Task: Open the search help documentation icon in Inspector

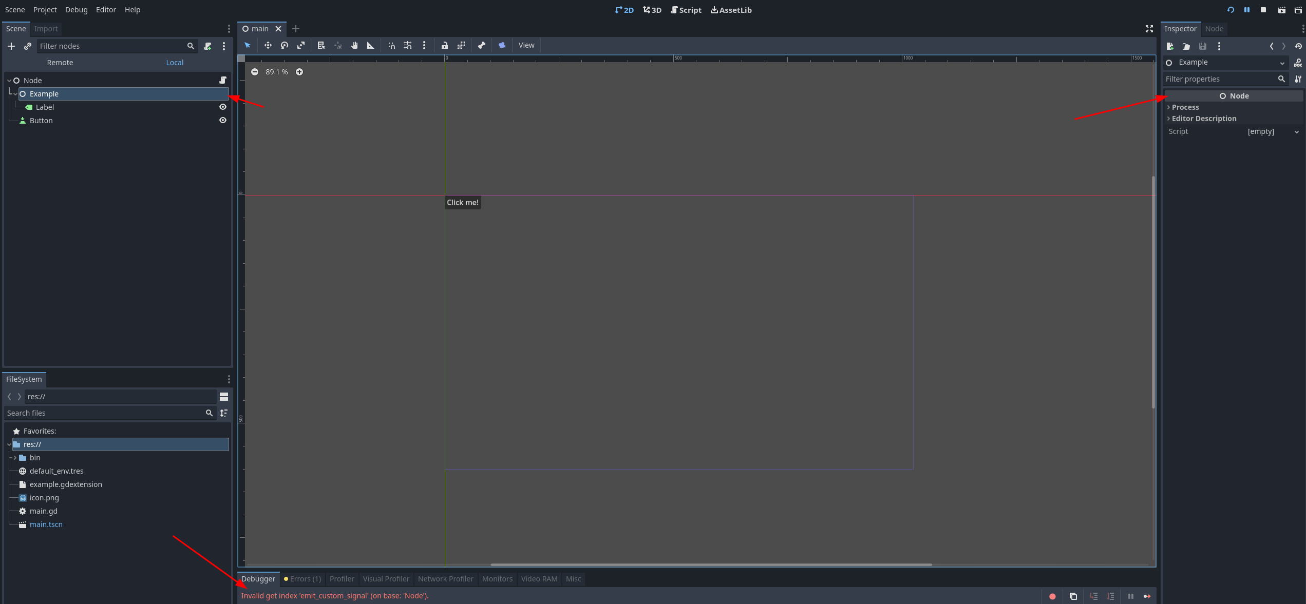Action: pyautogui.click(x=1298, y=63)
